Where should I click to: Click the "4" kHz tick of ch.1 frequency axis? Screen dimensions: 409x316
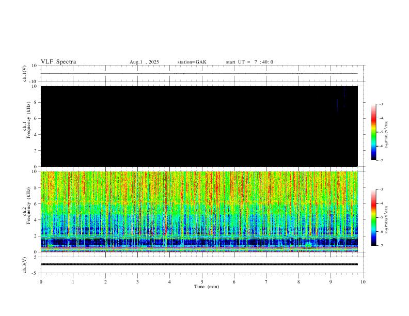pyautogui.click(x=36, y=135)
